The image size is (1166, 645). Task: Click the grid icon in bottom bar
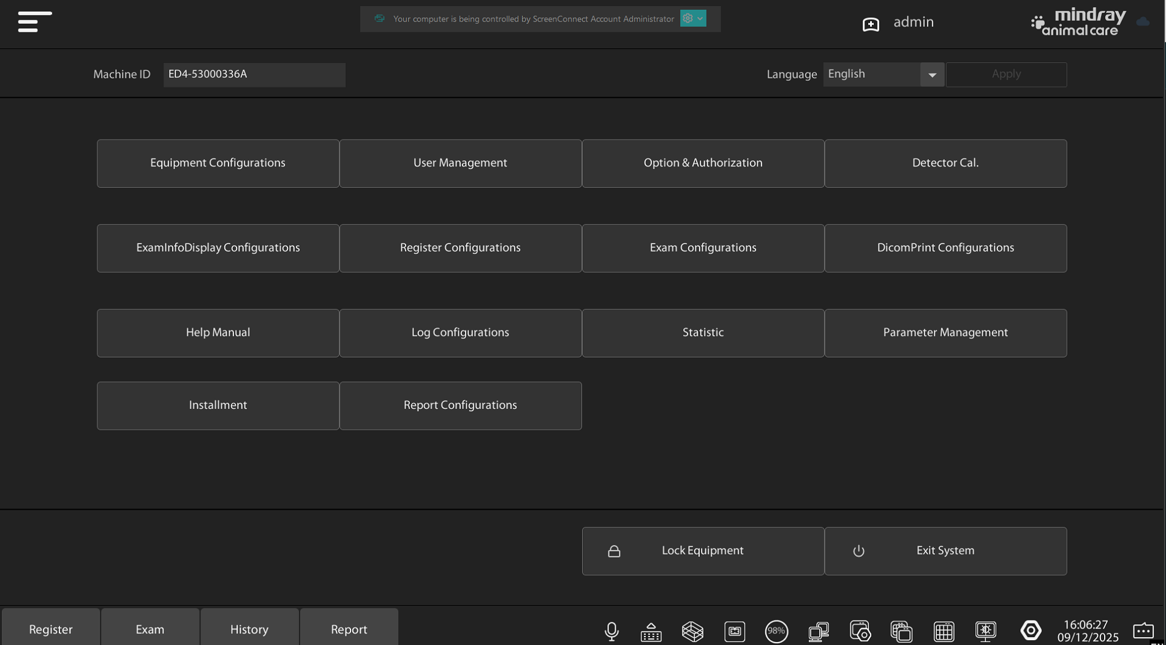(944, 632)
